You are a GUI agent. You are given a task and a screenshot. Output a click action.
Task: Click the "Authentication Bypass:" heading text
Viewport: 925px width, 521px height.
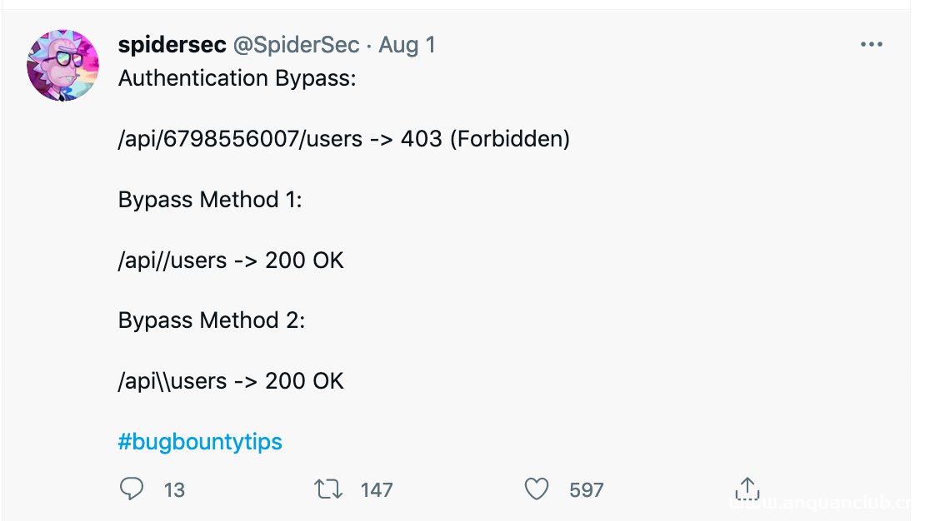coord(237,78)
